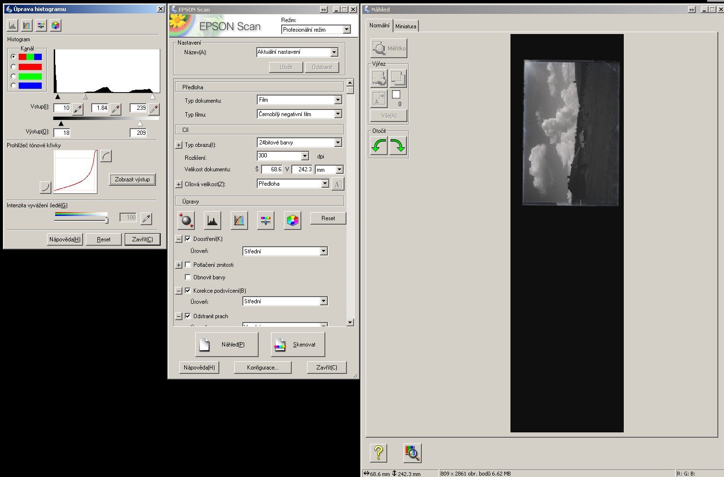Rotate the preview right with green arrow
This screenshot has width=724, height=477.
(x=398, y=145)
